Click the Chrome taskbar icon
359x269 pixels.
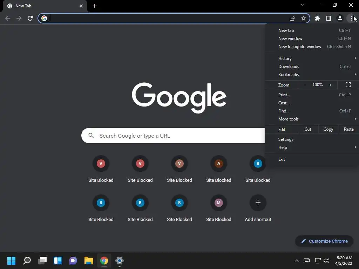coord(104,261)
